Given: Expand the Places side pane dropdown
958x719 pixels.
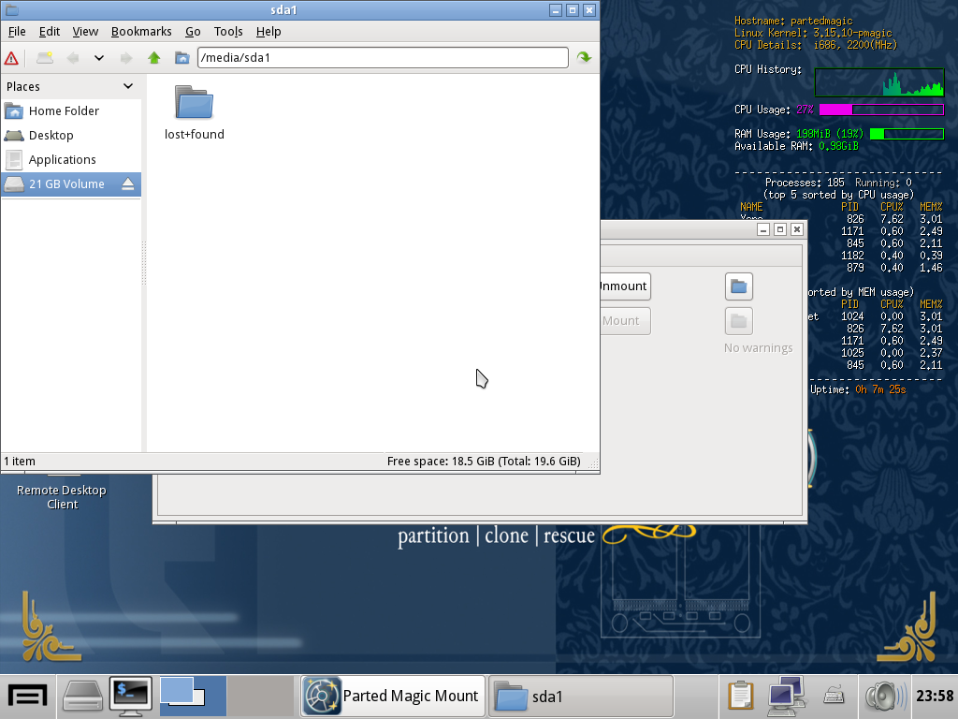Looking at the screenshot, I should click(127, 86).
